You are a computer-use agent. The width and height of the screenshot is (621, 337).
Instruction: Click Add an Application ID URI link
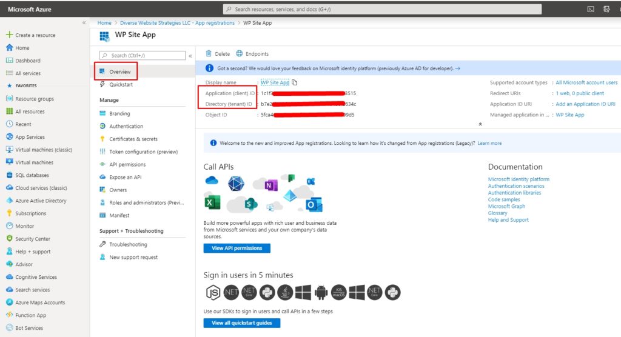pyautogui.click(x=585, y=104)
